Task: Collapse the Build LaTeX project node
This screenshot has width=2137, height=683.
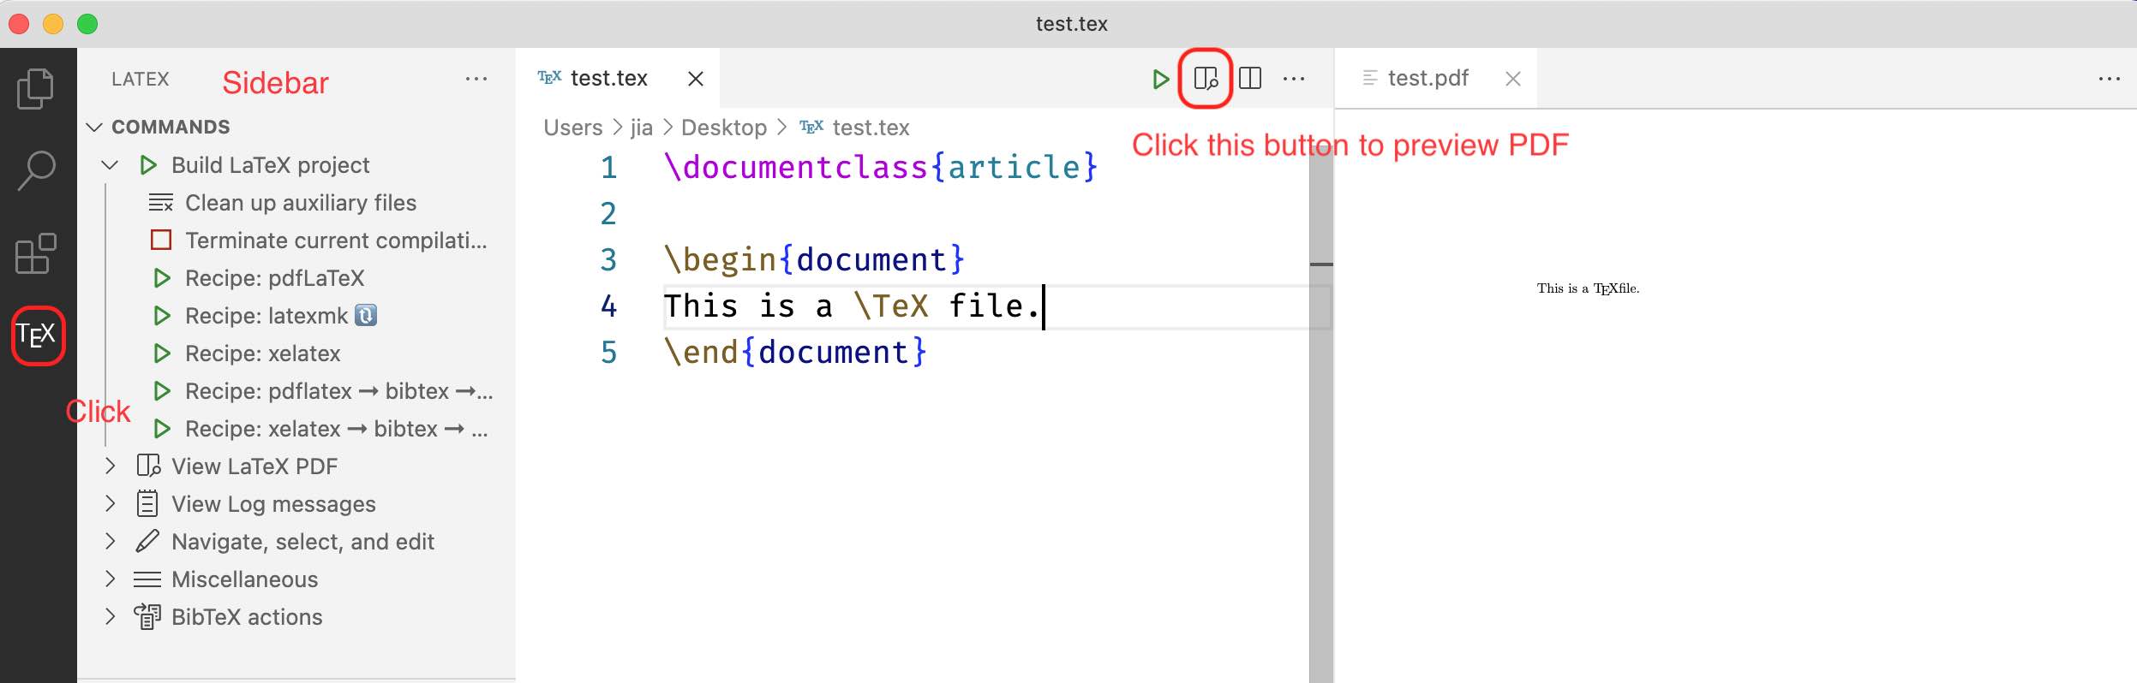Action: pyautogui.click(x=110, y=165)
